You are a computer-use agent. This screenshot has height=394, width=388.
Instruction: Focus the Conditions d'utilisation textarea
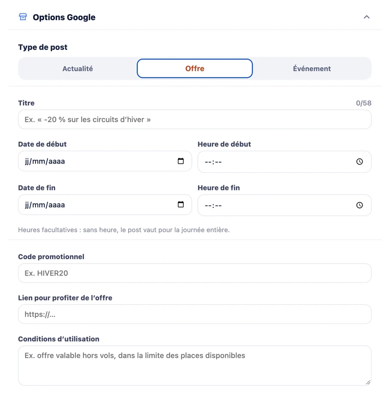coord(195,366)
